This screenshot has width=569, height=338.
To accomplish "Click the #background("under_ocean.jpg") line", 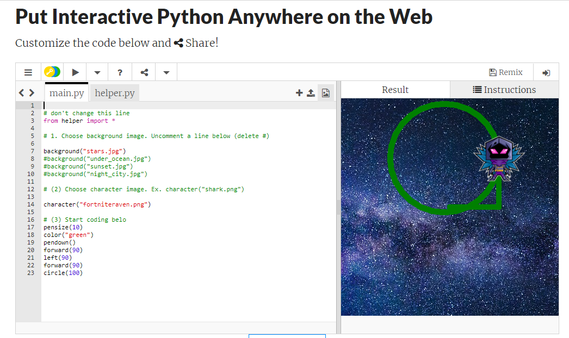I will coord(97,159).
